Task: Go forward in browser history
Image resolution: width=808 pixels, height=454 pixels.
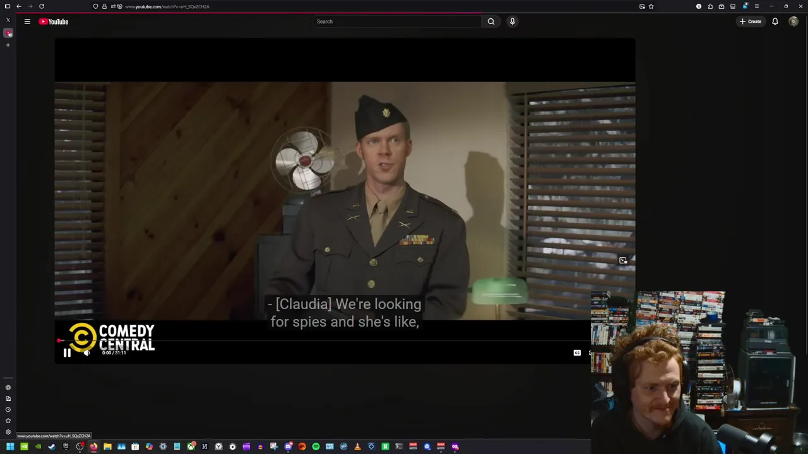Action: 30,6
